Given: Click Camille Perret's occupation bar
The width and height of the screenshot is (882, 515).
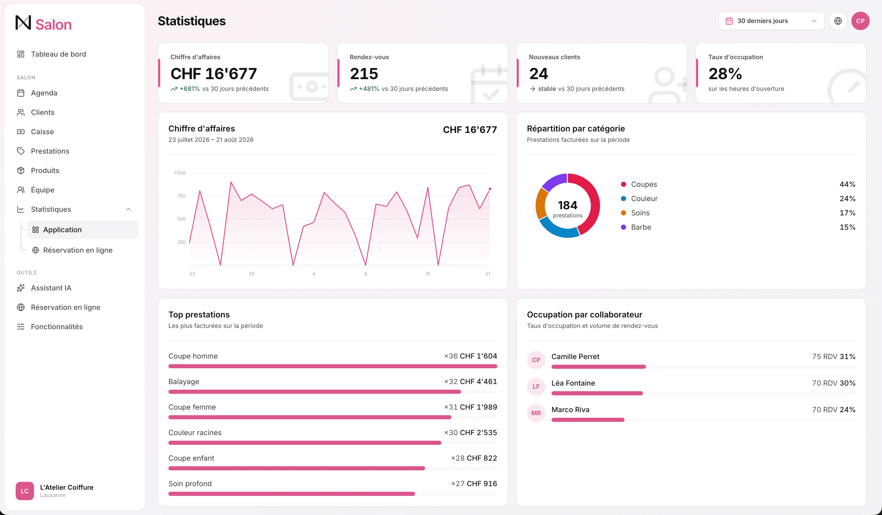Looking at the screenshot, I should pyautogui.click(x=703, y=367).
